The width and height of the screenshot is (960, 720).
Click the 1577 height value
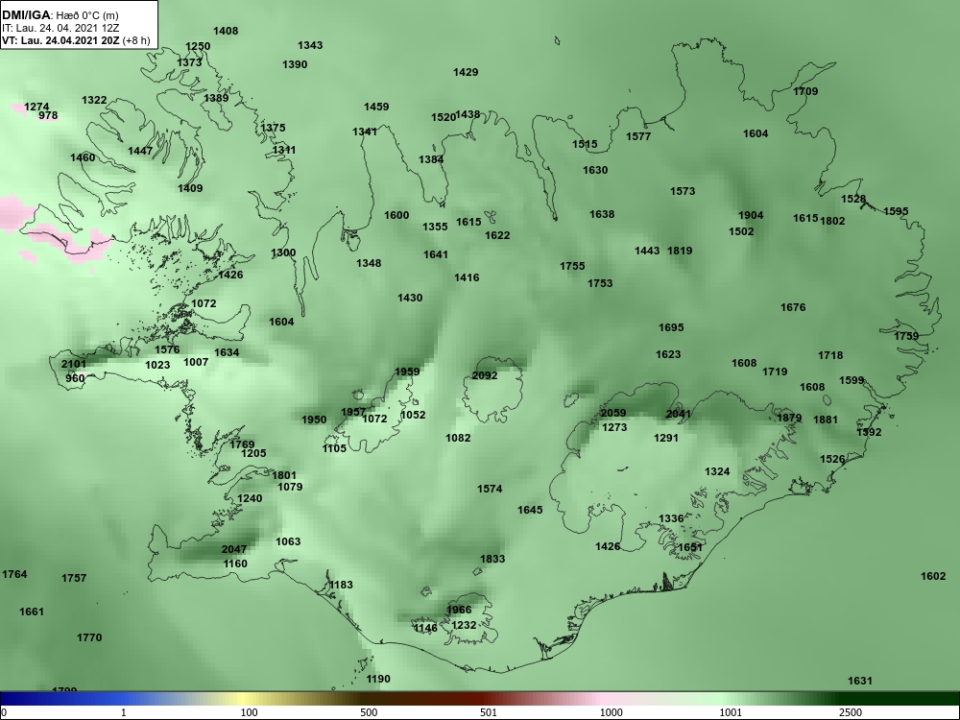[638, 136]
